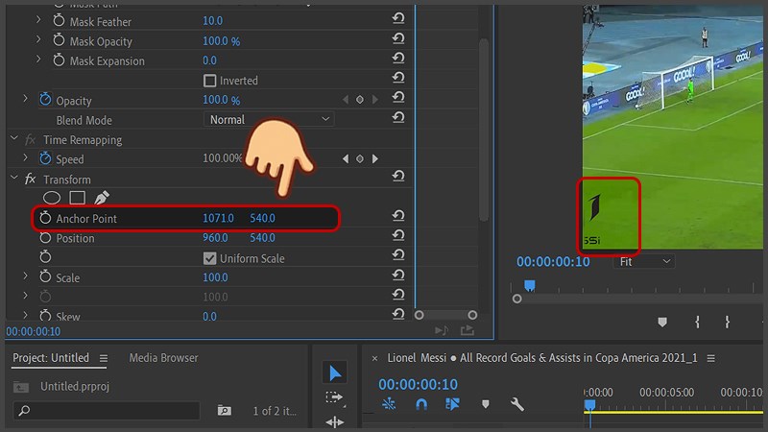The image size is (768, 432).
Task: Go to next Speed keyframe
Action: coord(374,158)
